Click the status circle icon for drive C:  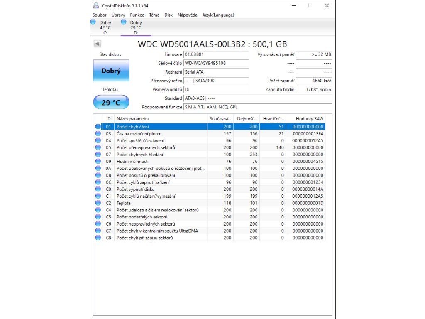tap(93, 22)
